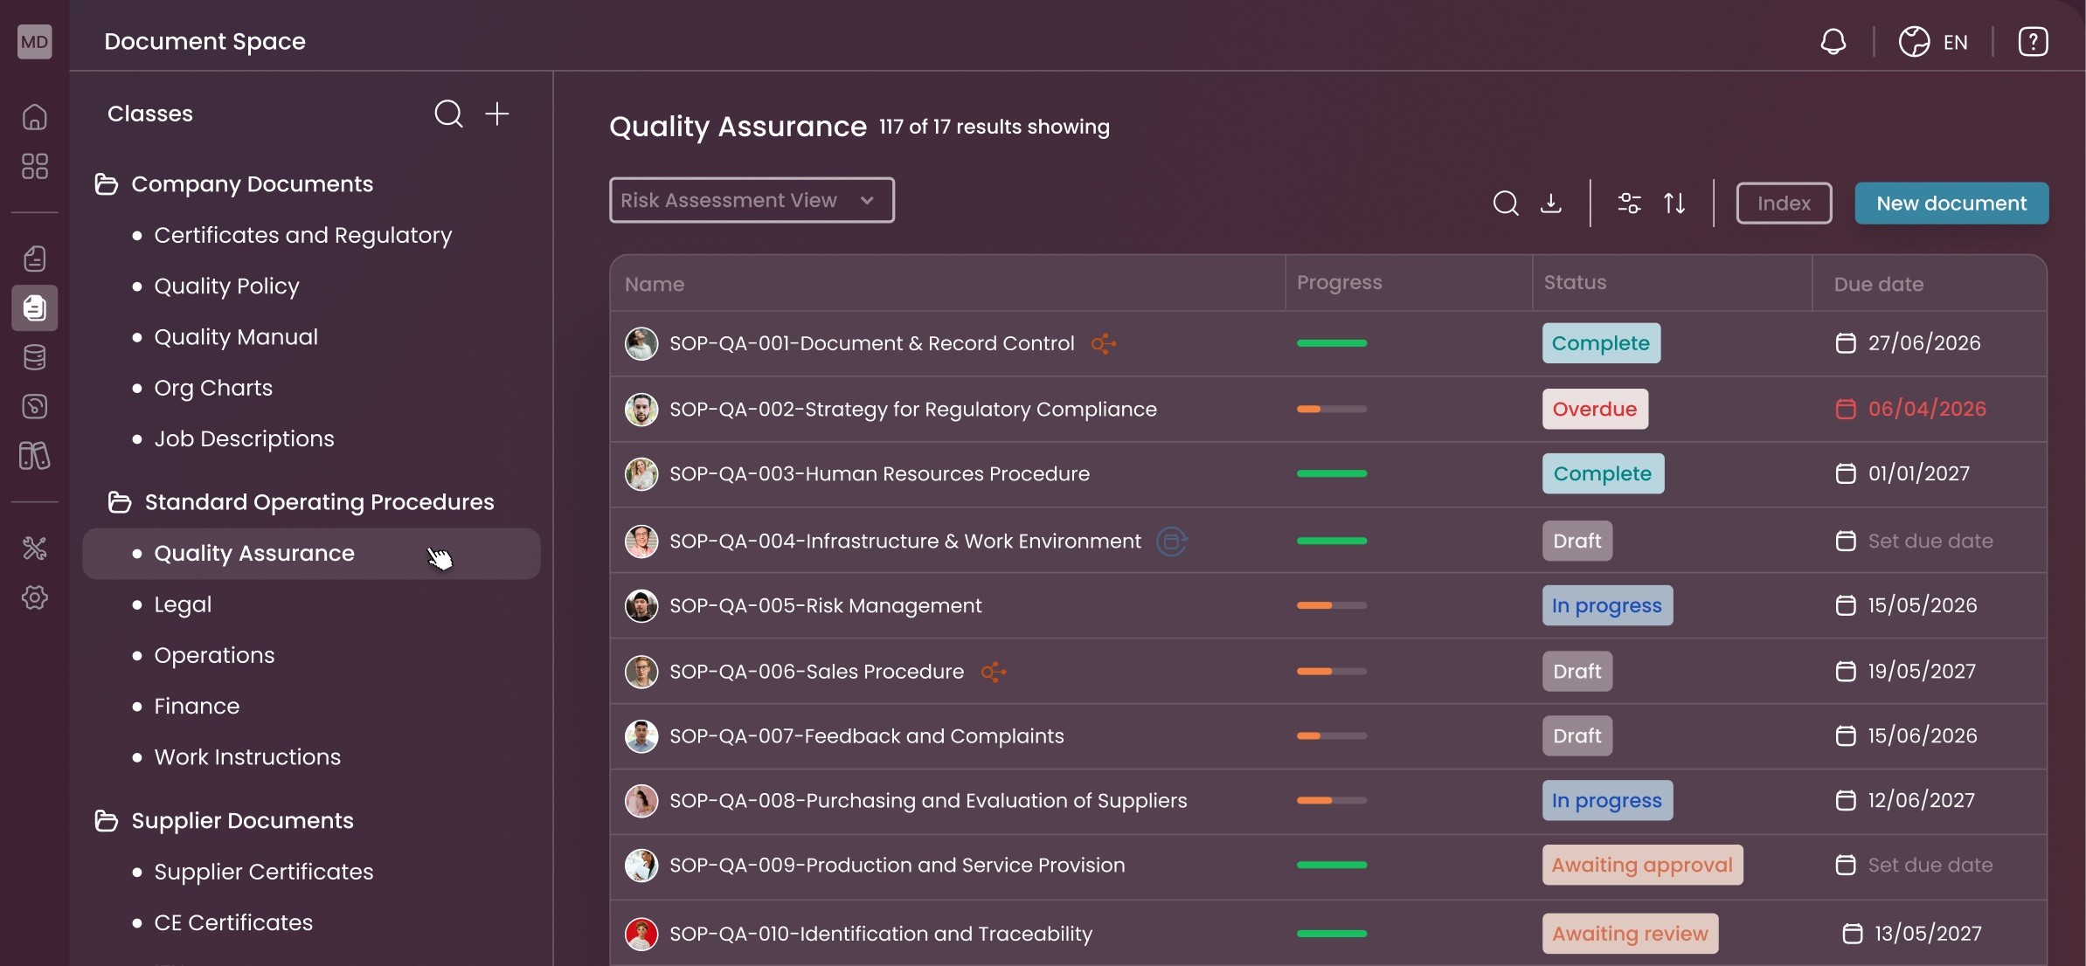Open Quality Manual class
The height and width of the screenshot is (966, 2086).
pos(236,337)
